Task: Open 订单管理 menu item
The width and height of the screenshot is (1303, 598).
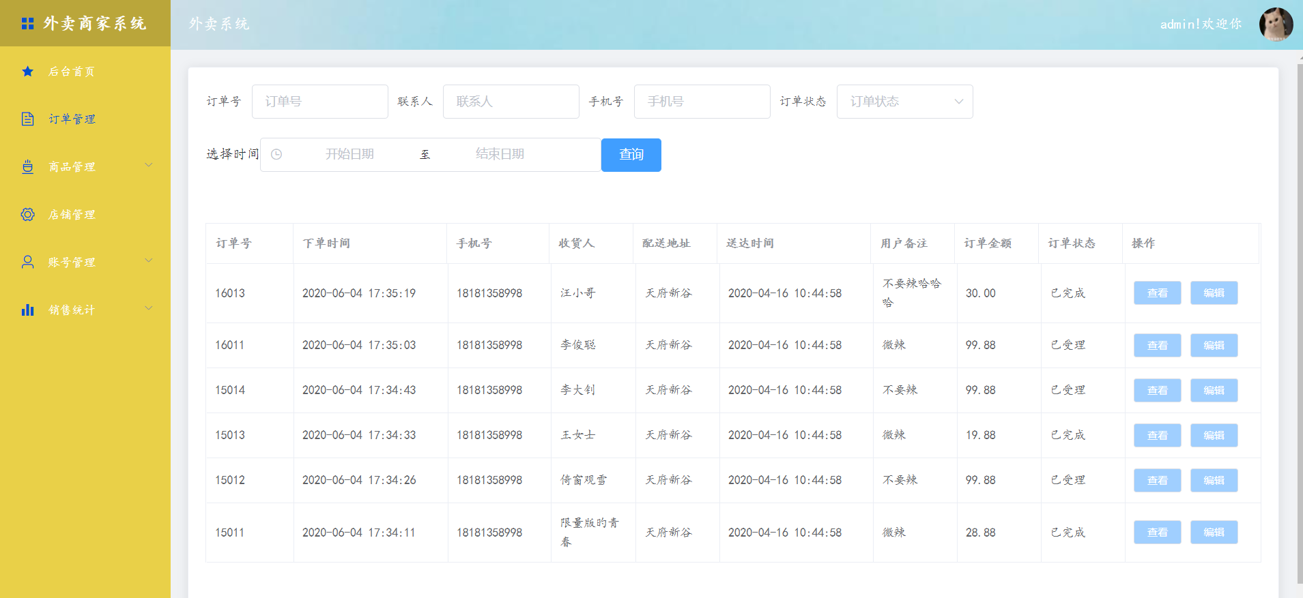Action: (x=85, y=119)
